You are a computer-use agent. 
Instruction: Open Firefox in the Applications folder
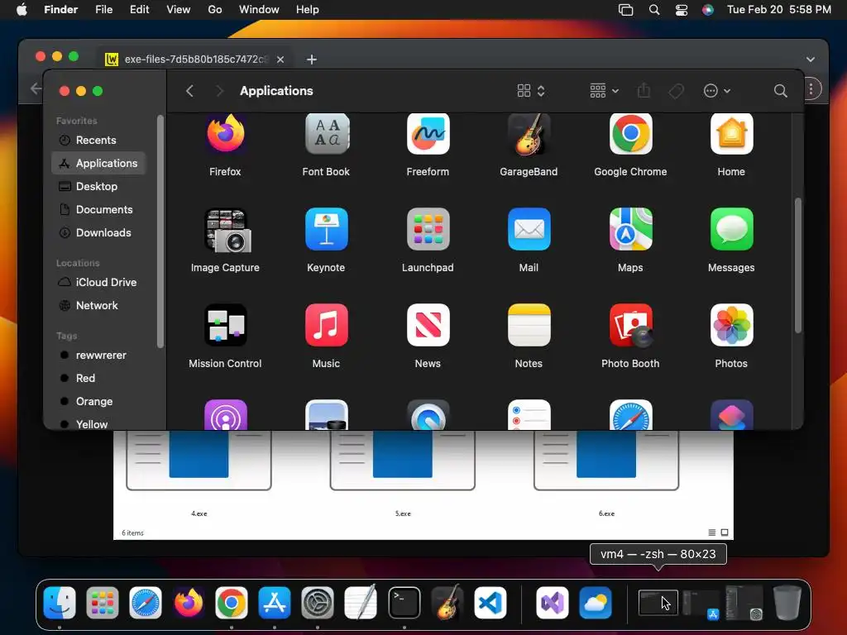[225, 134]
